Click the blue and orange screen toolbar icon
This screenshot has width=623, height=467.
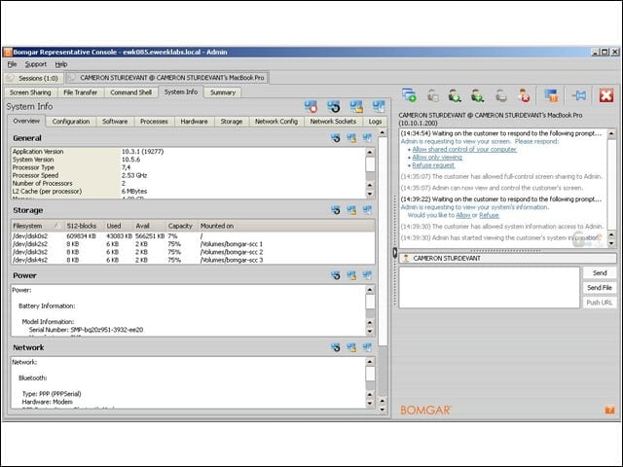click(551, 95)
